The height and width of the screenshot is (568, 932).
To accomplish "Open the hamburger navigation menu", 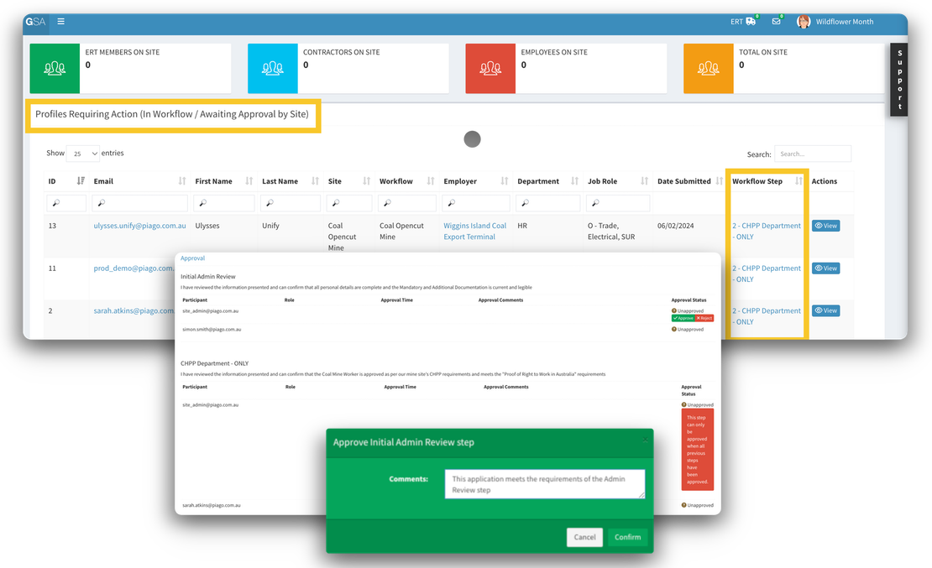I will [60, 22].
